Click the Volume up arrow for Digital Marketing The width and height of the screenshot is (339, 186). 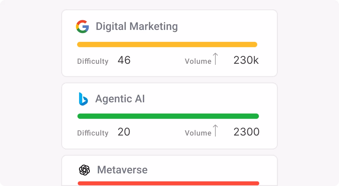[x=215, y=59]
